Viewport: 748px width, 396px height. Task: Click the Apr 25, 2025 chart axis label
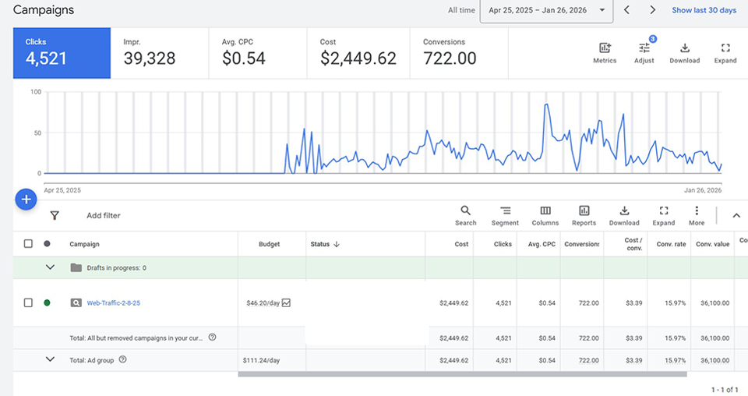(x=62, y=190)
